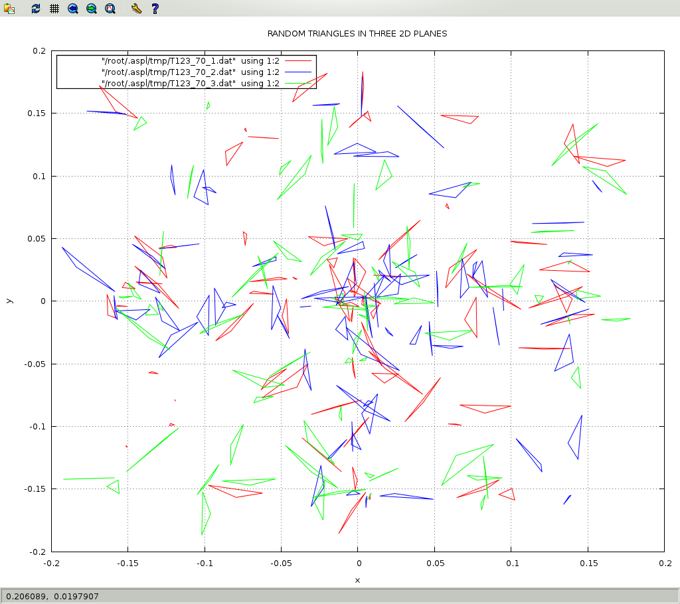Apply next zoom with green arrow magnifier
Screen dimensions: 680x604
[x=92, y=9]
